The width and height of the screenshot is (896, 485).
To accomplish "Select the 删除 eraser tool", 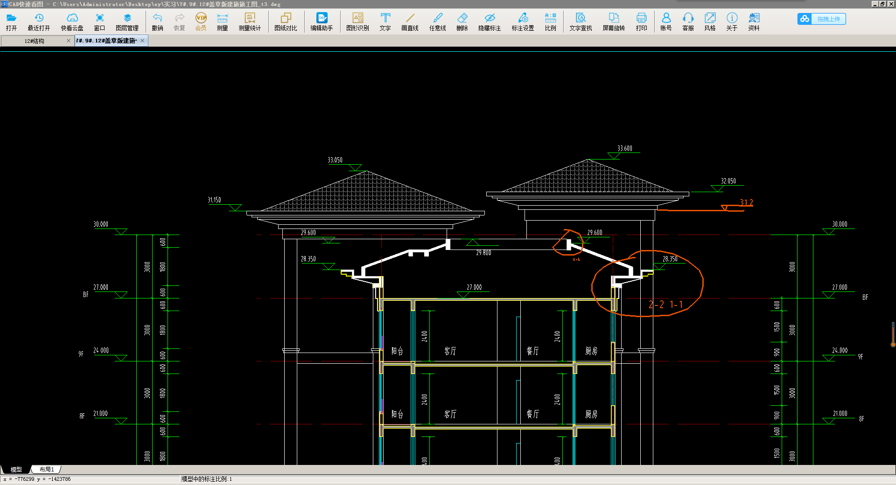I will pos(462,22).
